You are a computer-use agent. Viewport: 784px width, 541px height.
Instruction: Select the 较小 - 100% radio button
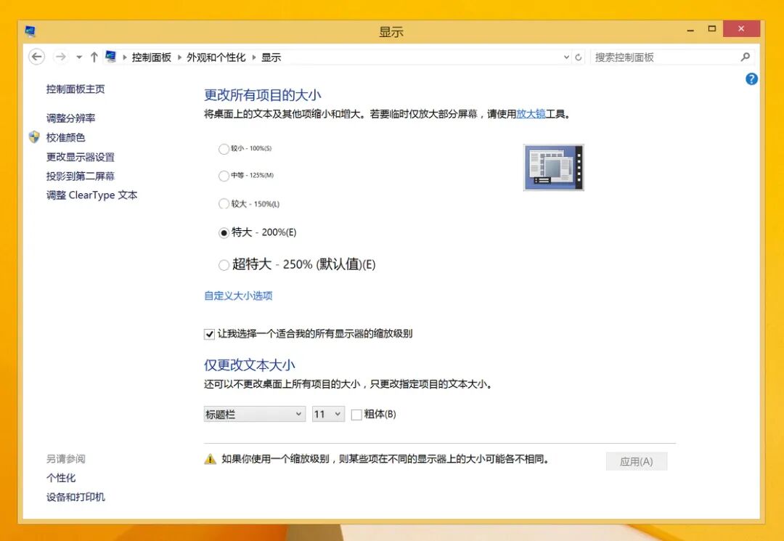(x=224, y=149)
